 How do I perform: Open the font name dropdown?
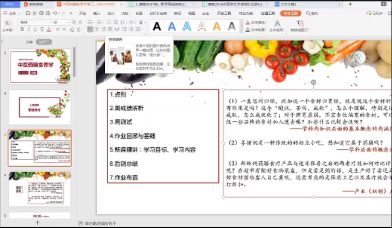tap(50, 22)
